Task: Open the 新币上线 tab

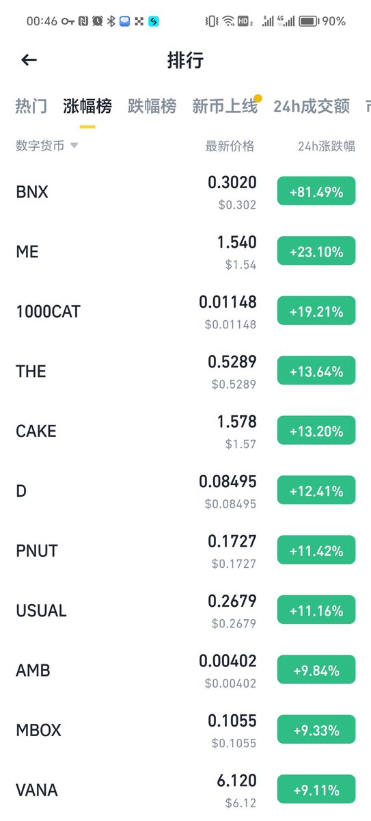Action: tap(225, 106)
